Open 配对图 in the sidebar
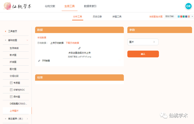Viewport: 194px width, 124px height. pyautogui.click(x=13, y=69)
